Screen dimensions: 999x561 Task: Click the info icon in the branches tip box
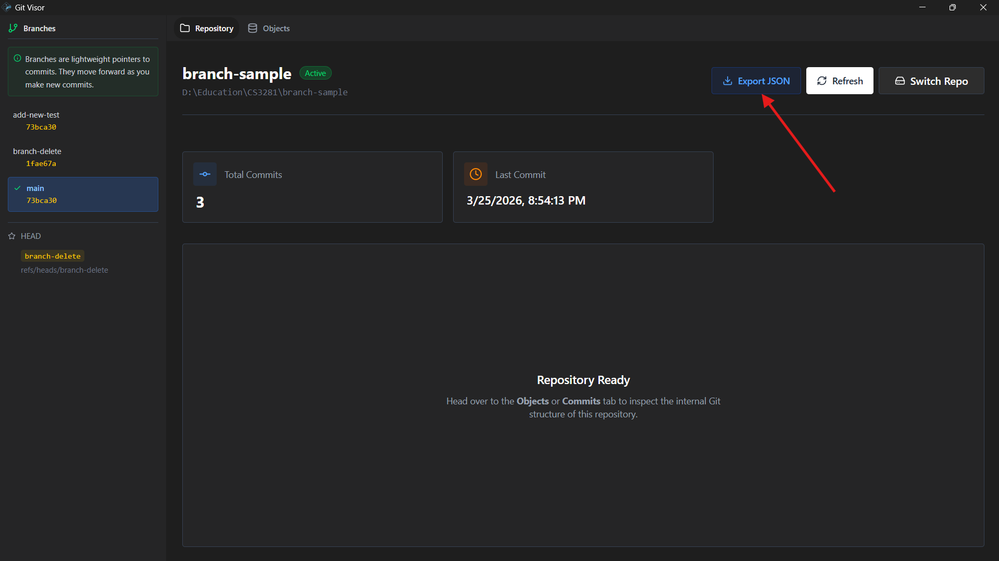(18, 58)
